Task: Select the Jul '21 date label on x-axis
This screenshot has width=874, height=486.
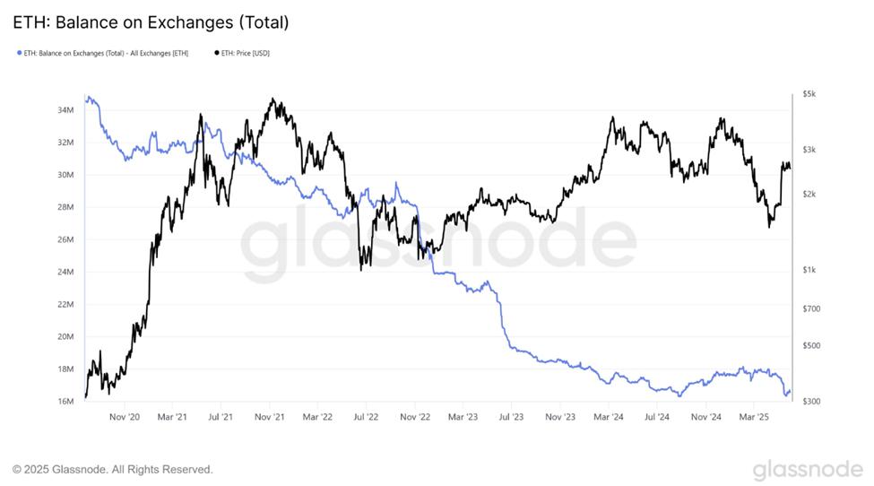Action: (x=221, y=416)
